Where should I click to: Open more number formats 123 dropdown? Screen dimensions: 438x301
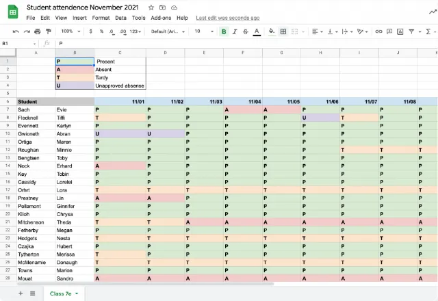[136, 31]
